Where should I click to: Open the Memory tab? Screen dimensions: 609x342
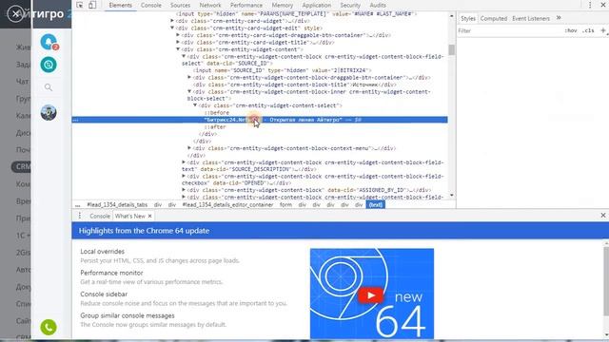(x=283, y=5)
